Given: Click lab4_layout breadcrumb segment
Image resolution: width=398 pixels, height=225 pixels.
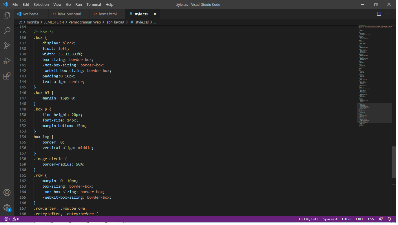Looking at the screenshot, I should pyautogui.click(x=115, y=22).
